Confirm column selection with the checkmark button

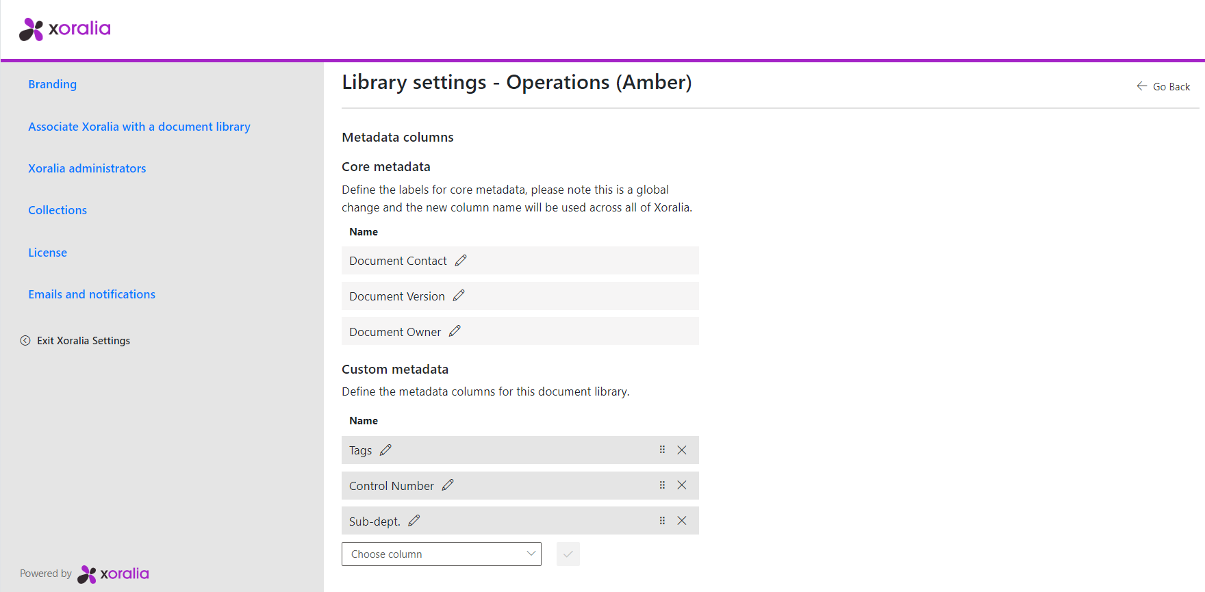click(x=568, y=554)
